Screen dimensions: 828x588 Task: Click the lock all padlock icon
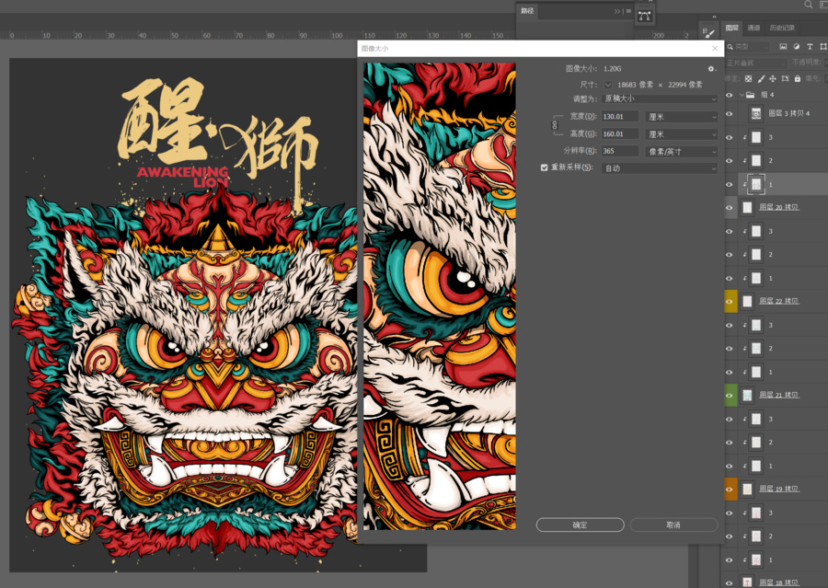(798, 79)
